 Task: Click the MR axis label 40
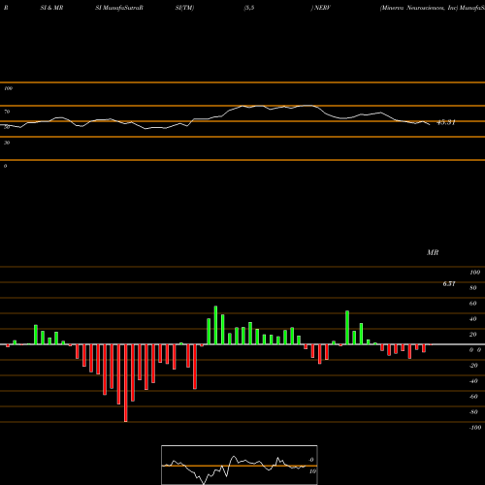coord(472,319)
